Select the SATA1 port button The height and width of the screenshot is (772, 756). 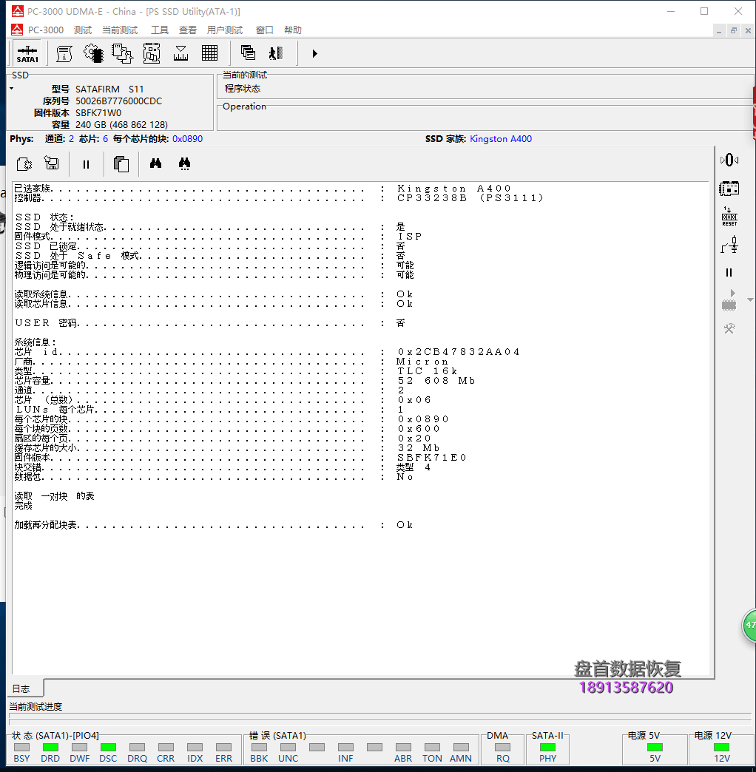pyautogui.click(x=27, y=54)
